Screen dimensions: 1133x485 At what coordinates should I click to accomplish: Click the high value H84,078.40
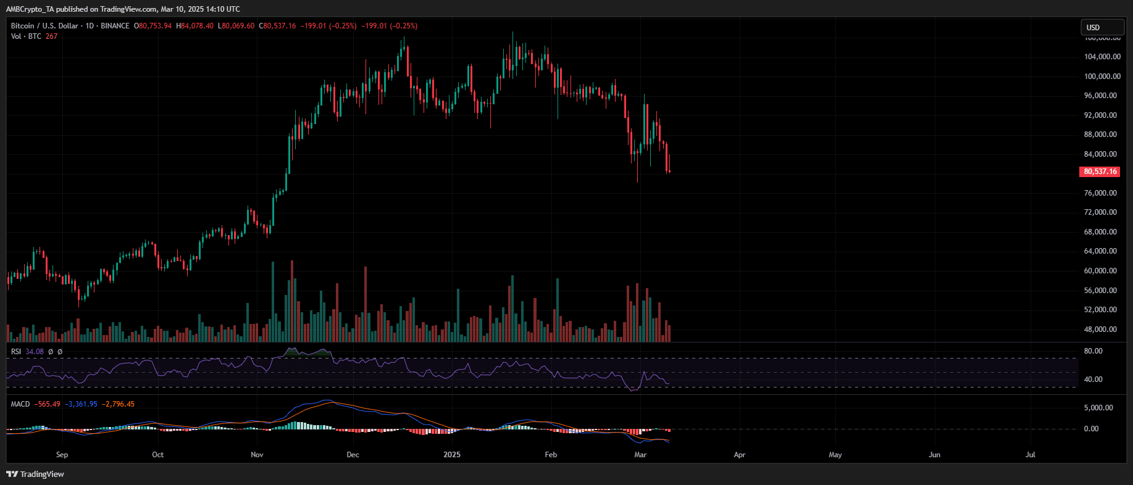tap(195, 26)
